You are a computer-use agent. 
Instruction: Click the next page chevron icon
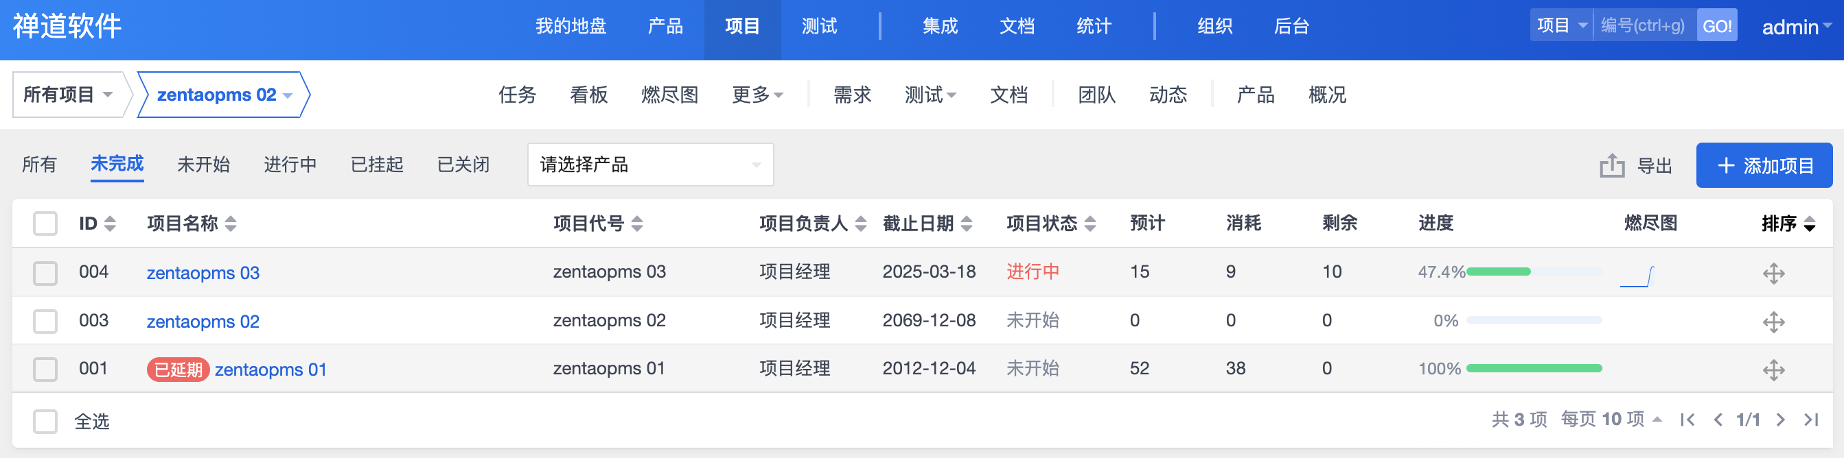pyautogui.click(x=1780, y=420)
